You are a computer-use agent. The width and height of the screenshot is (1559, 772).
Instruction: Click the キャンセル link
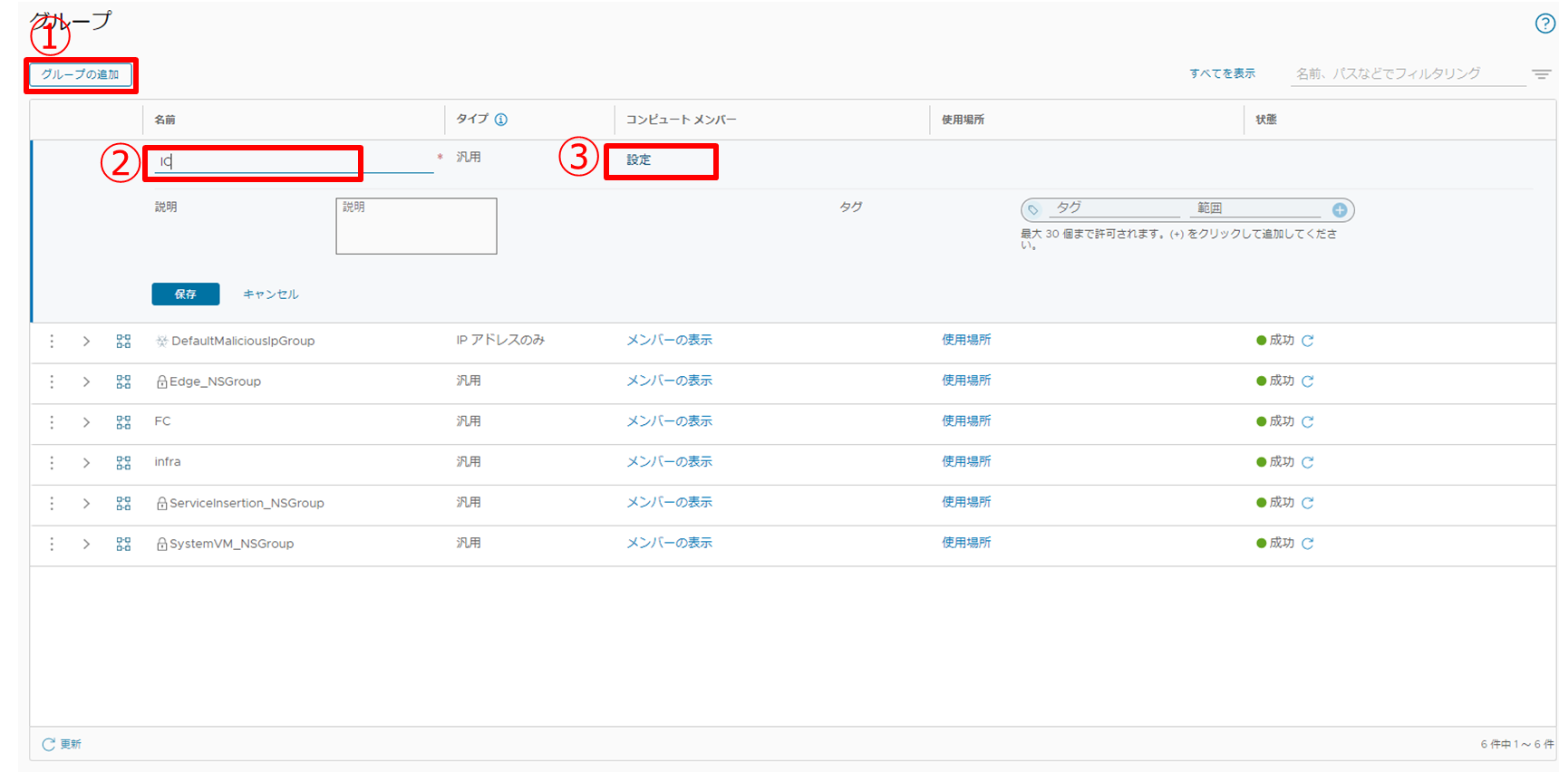(270, 294)
